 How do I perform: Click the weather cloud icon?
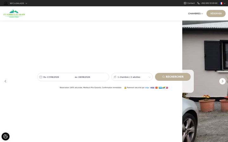click(x=6, y=3)
